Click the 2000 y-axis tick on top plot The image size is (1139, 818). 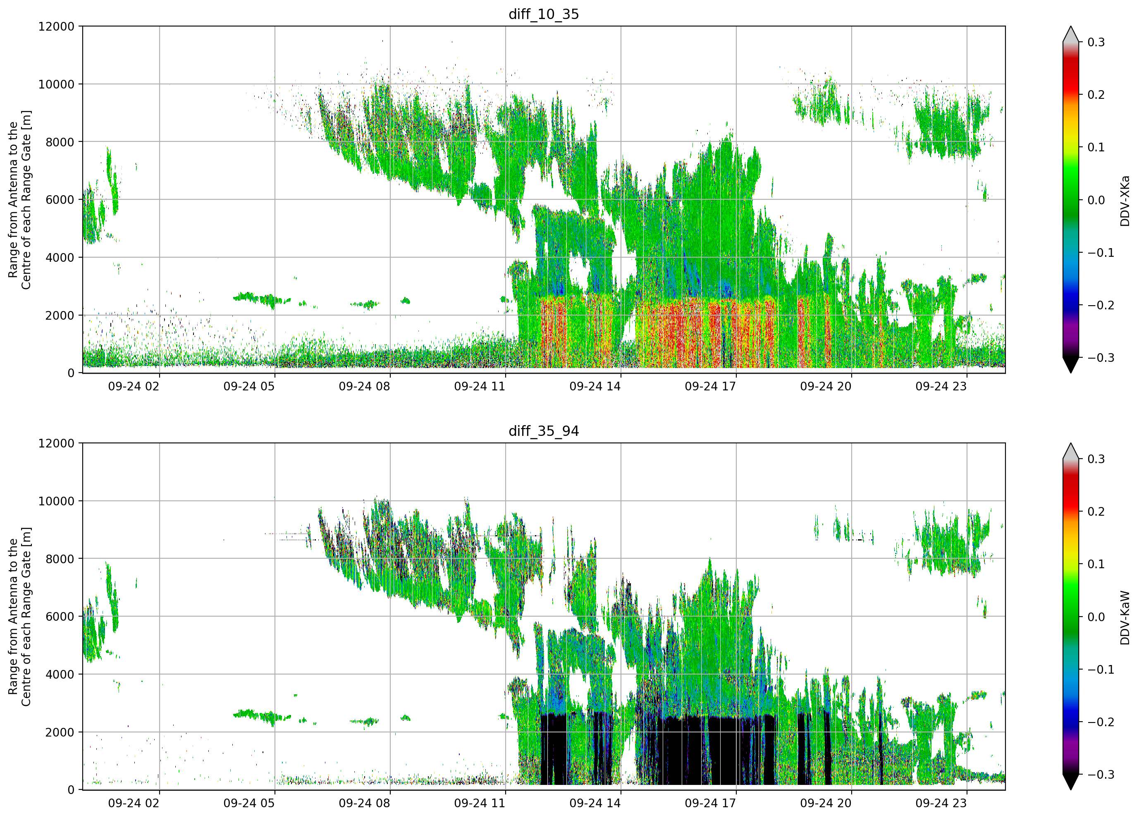click(x=60, y=316)
